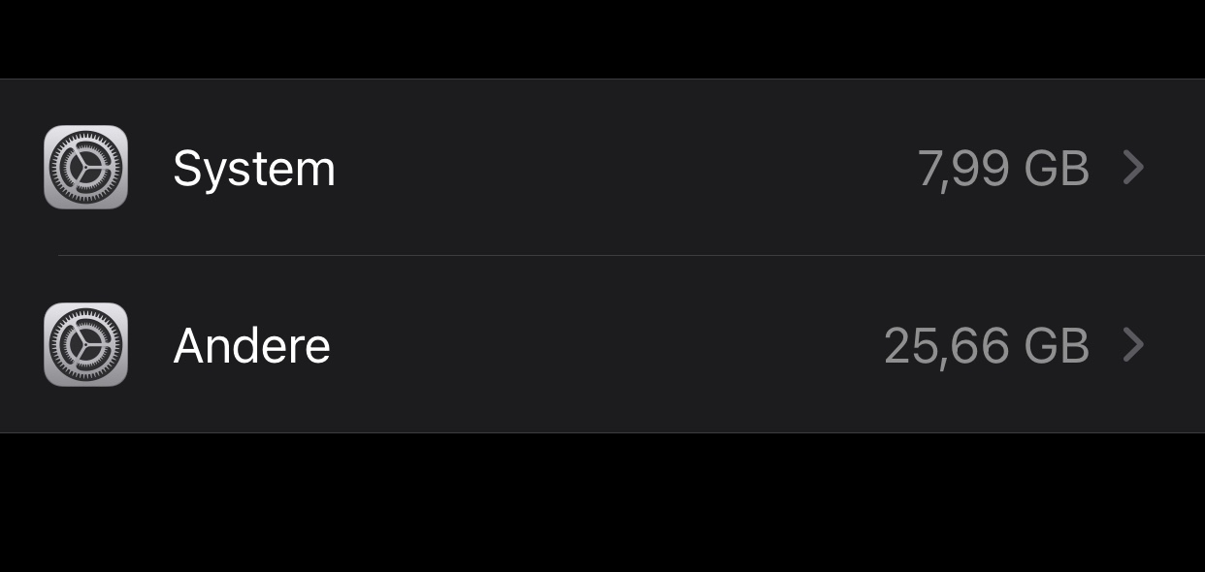The height and width of the screenshot is (572, 1205).
Task: Tap the word Andere
Action: click(x=252, y=346)
